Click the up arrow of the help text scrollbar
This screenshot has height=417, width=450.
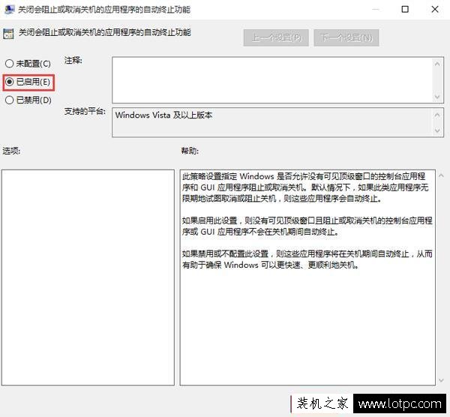pyautogui.click(x=442, y=175)
